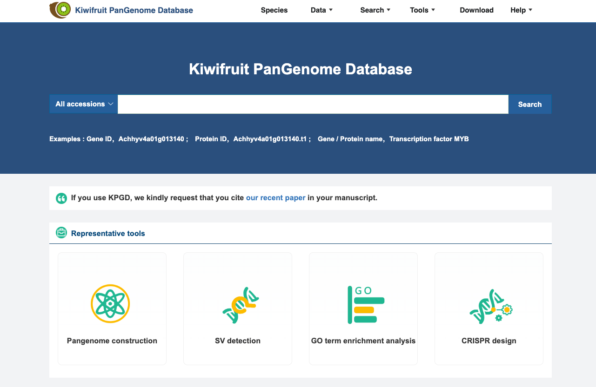Click the green quotation mark icon
This screenshot has width=596, height=387.
(61, 198)
